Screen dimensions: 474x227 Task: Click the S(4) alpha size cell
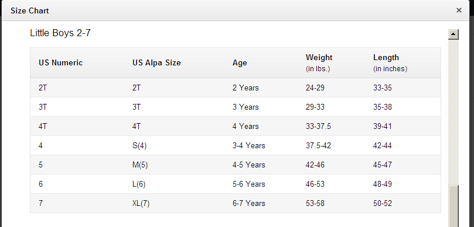(x=139, y=146)
